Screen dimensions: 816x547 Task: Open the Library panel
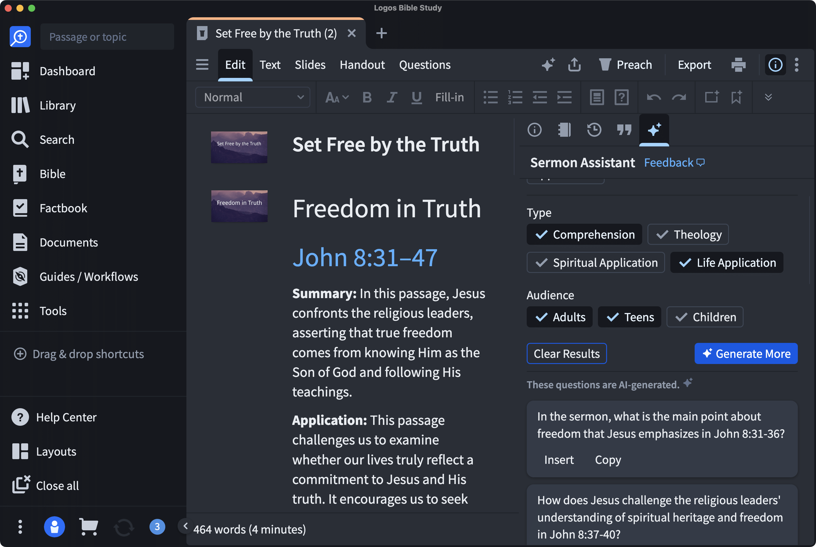click(43, 105)
